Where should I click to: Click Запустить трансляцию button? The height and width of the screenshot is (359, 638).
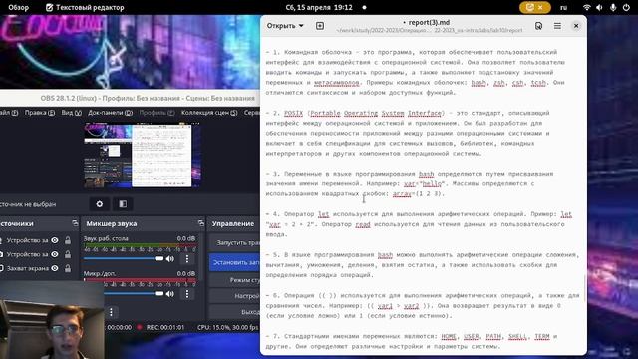tap(234, 242)
